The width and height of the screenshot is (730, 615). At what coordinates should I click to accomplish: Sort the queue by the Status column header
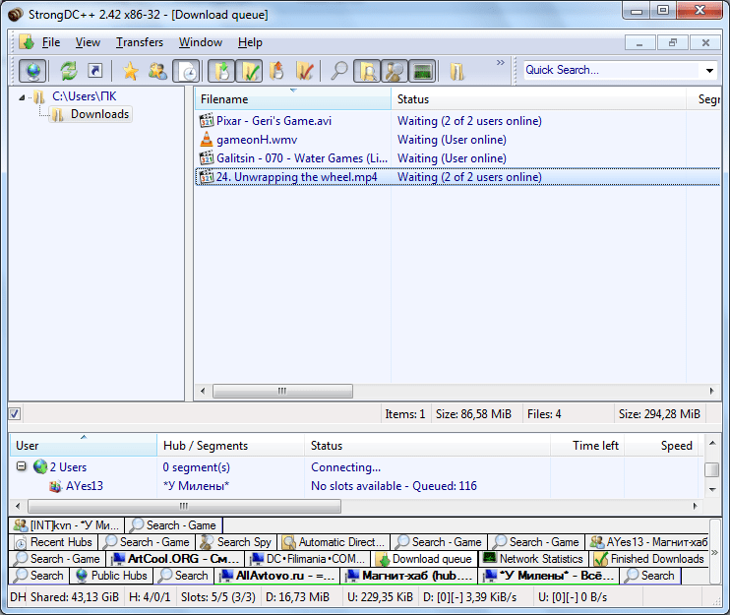pyautogui.click(x=539, y=99)
